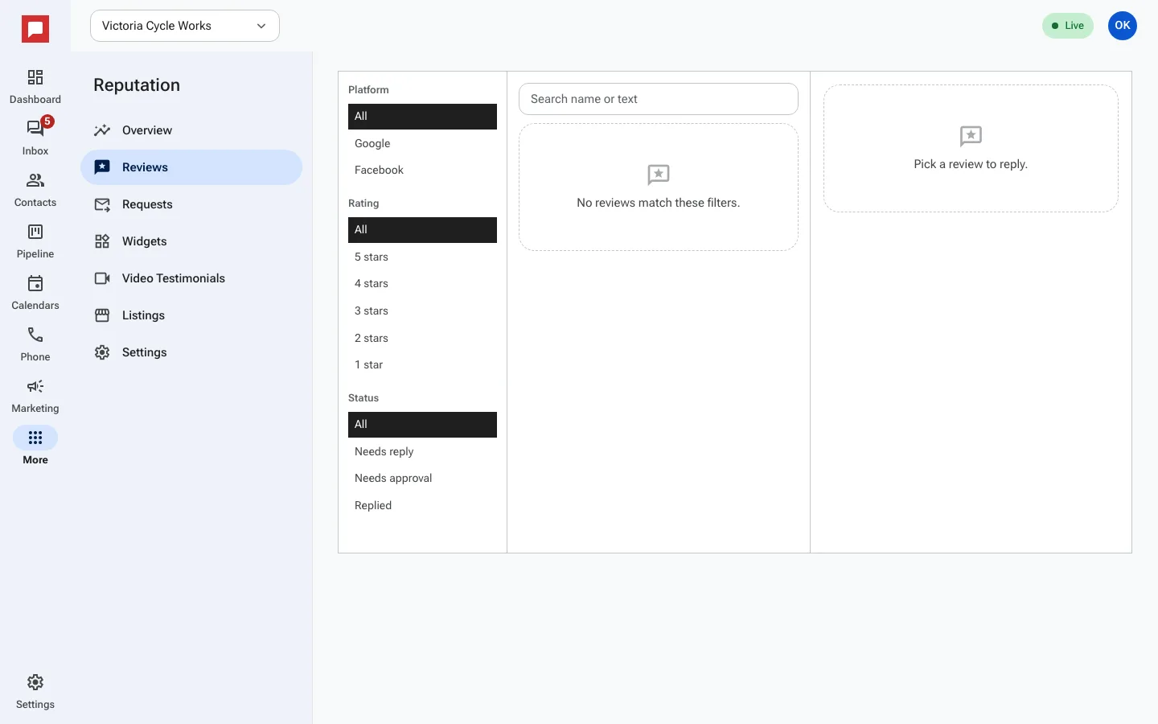
Task: Show reviews with Needs reply status
Action: coord(422,451)
